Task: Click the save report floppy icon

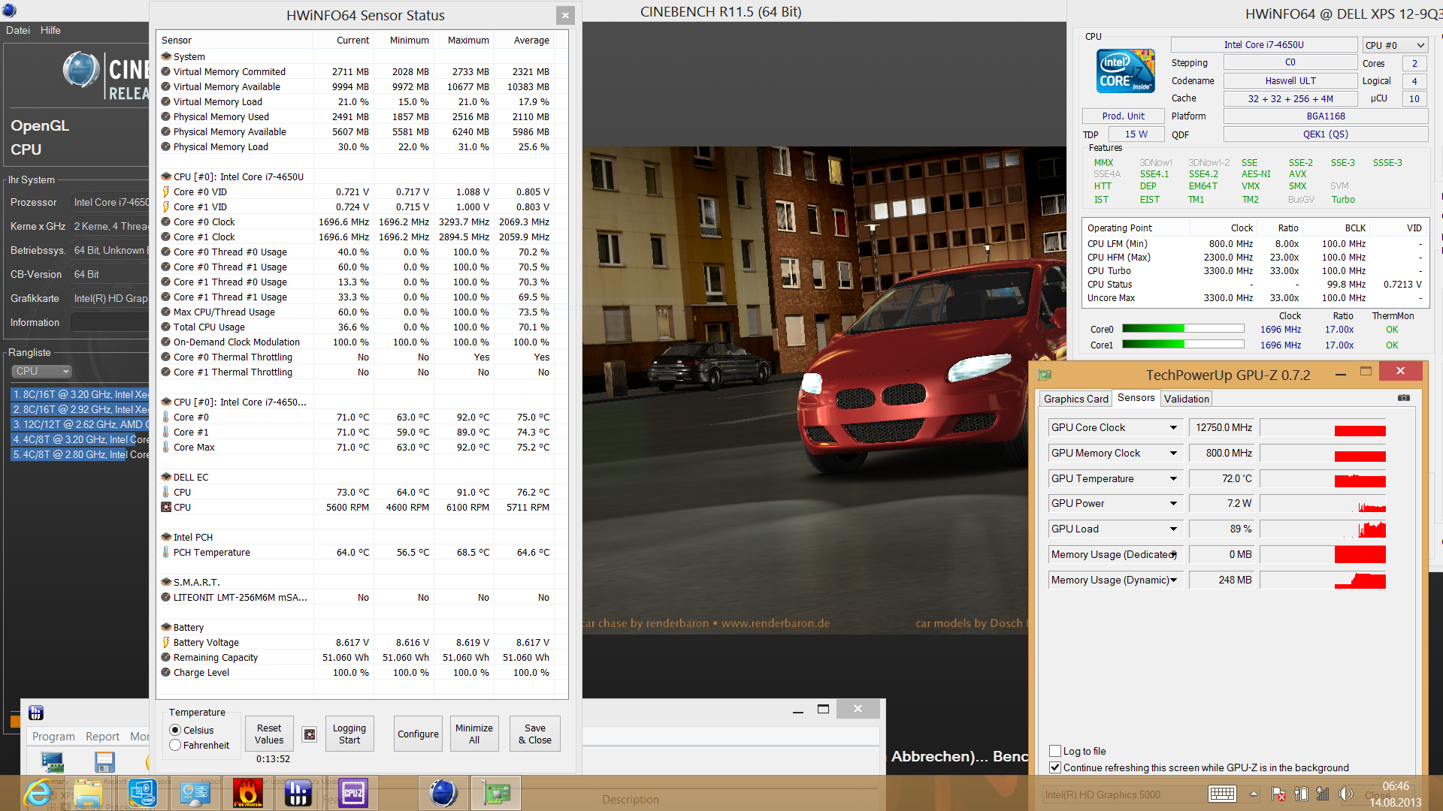Action: pos(104,762)
